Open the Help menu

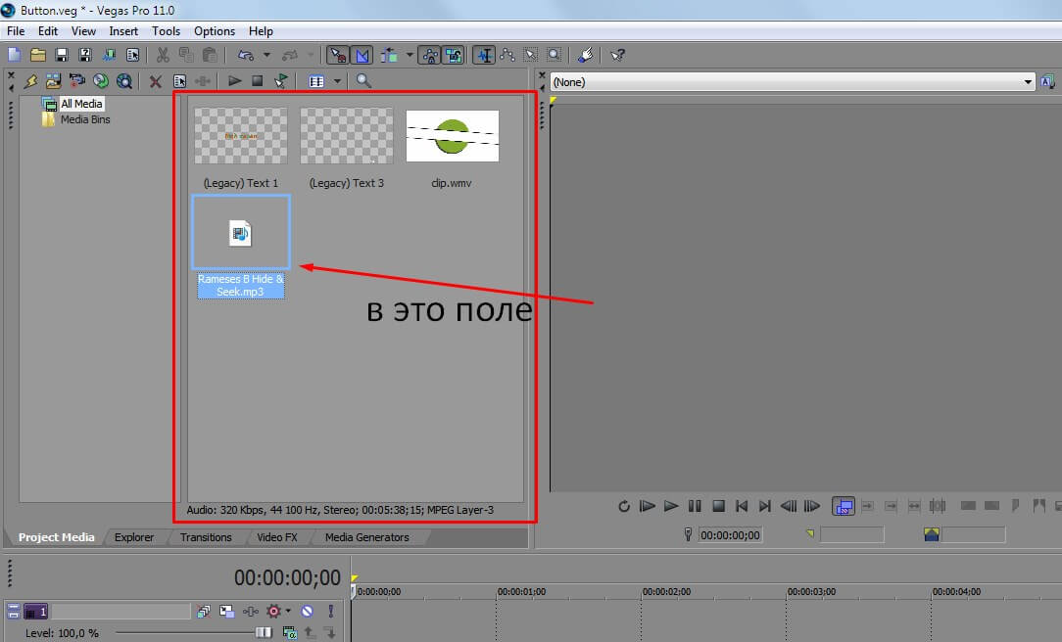coord(261,31)
